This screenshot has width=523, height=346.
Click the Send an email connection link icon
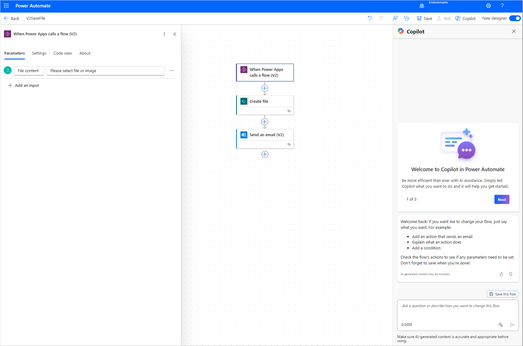pos(289,144)
